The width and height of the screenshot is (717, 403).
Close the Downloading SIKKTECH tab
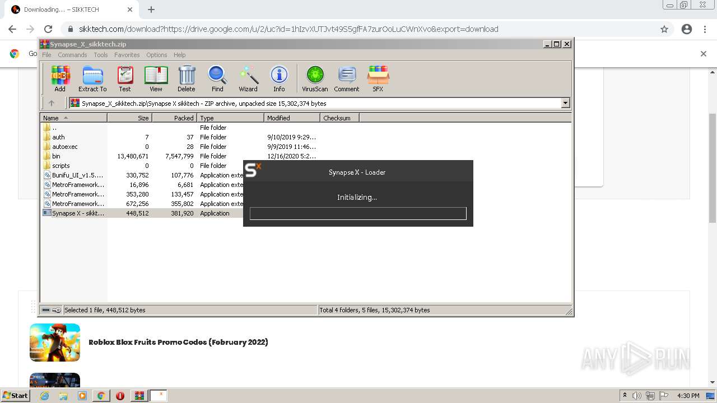(130, 10)
